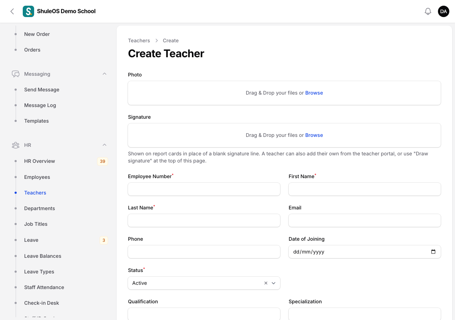Image resolution: width=455 pixels, height=320 pixels.
Task: Click the Leave 3 badge
Action: click(x=104, y=240)
